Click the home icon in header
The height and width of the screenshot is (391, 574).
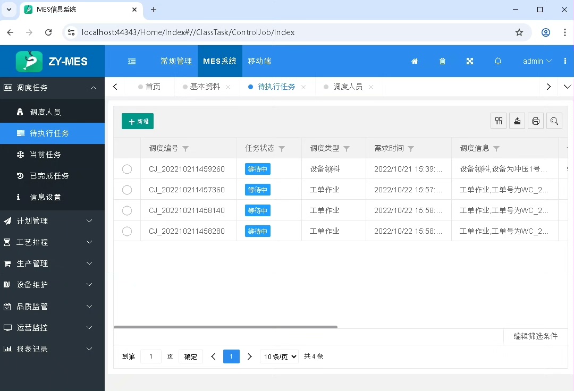click(415, 61)
